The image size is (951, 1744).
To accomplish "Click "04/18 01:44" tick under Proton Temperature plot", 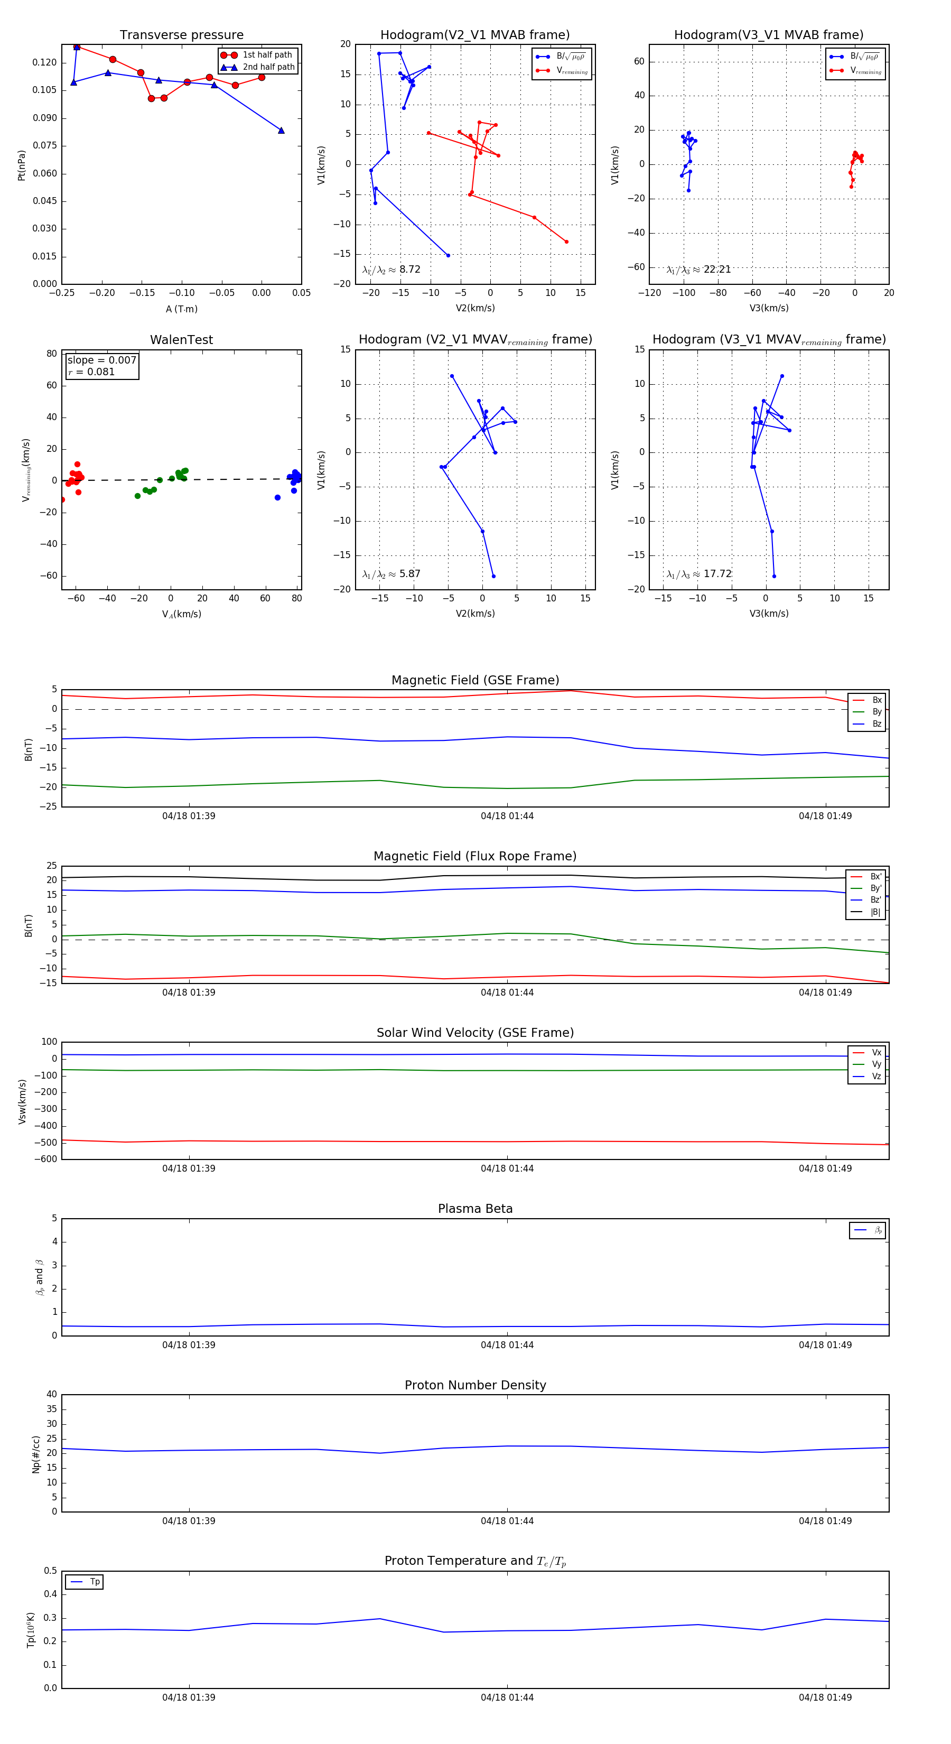I will pos(507,1697).
